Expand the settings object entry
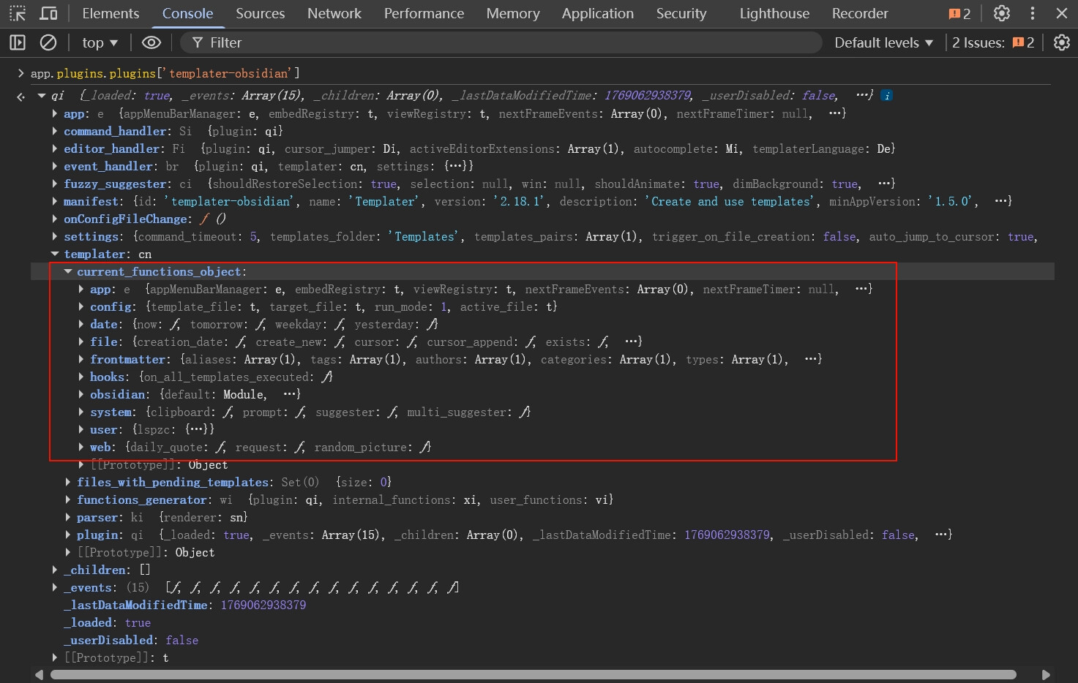This screenshot has width=1078, height=683. click(55, 236)
